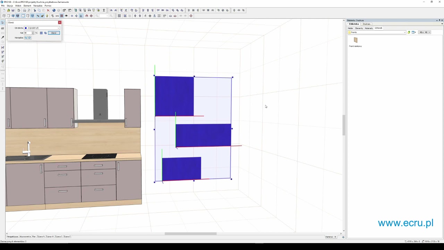Click the Kąt angle input field
Screen dimensions: 444x250
click(x=28, y=33)
